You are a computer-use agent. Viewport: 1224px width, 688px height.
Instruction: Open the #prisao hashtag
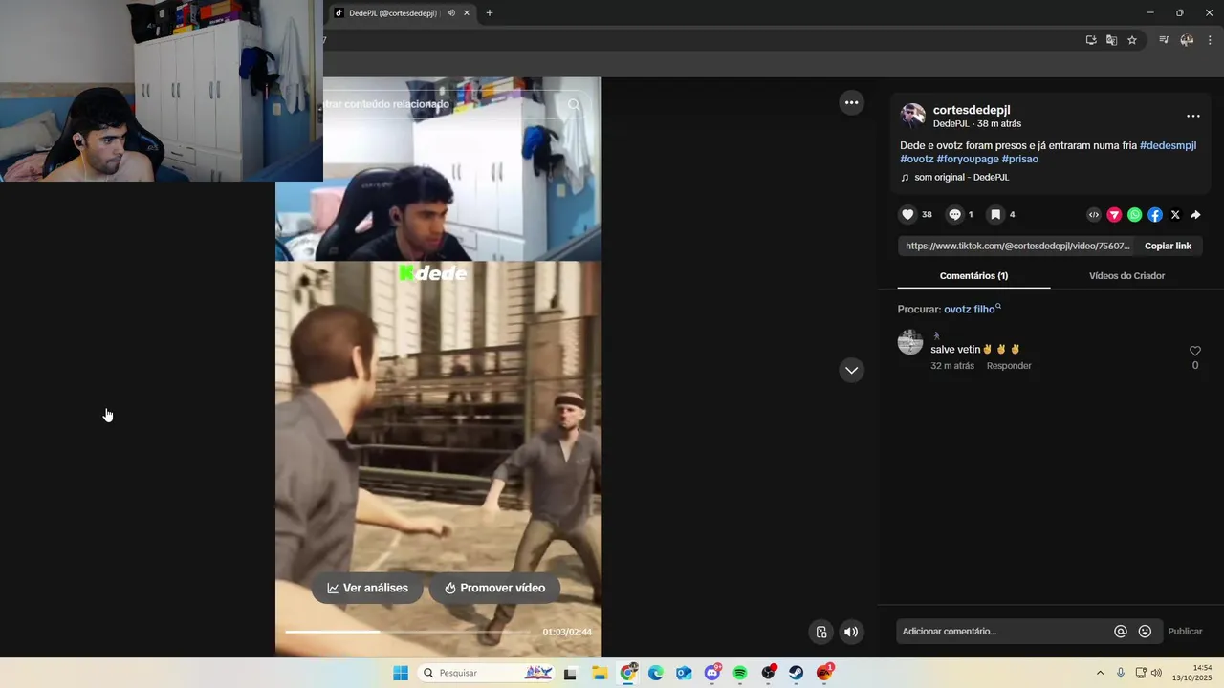[1020, 159]
